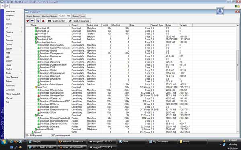
Task: Click the green queue icon of DownloadWebServer
Action: [35, 42]
